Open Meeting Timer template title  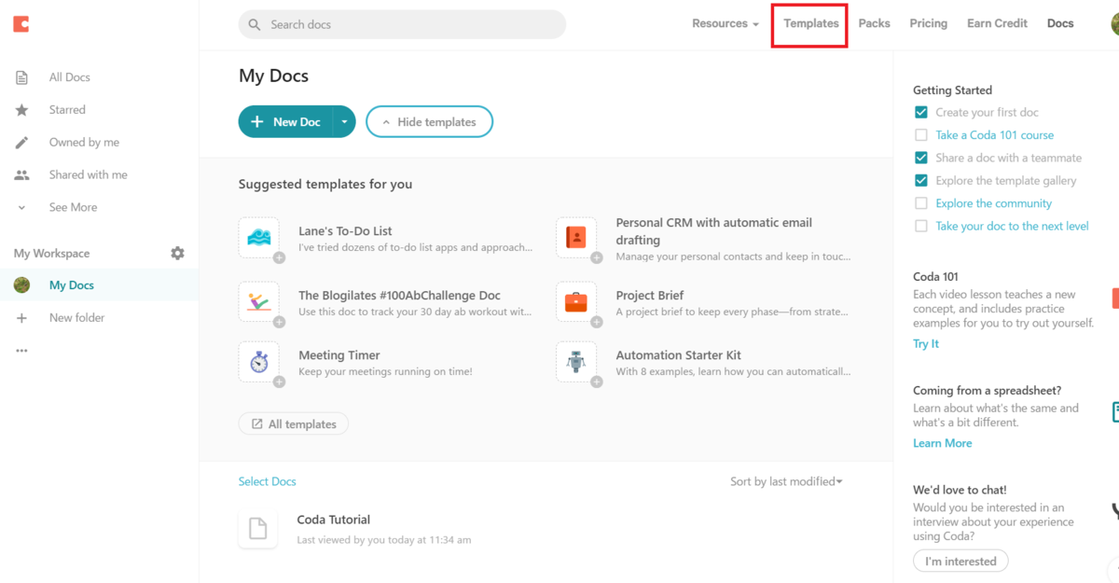pyautogui.click(x=339, y=355)
